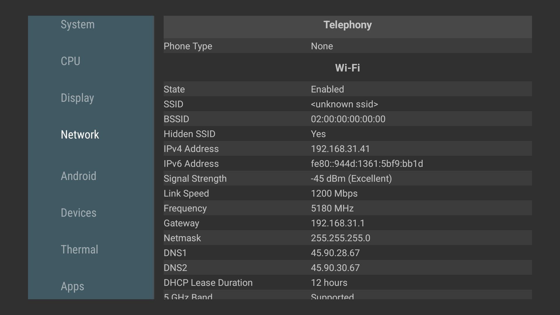Select the DHCP Lease Duration row
This screenshot has height=315, width=560.
click(347, 283)
